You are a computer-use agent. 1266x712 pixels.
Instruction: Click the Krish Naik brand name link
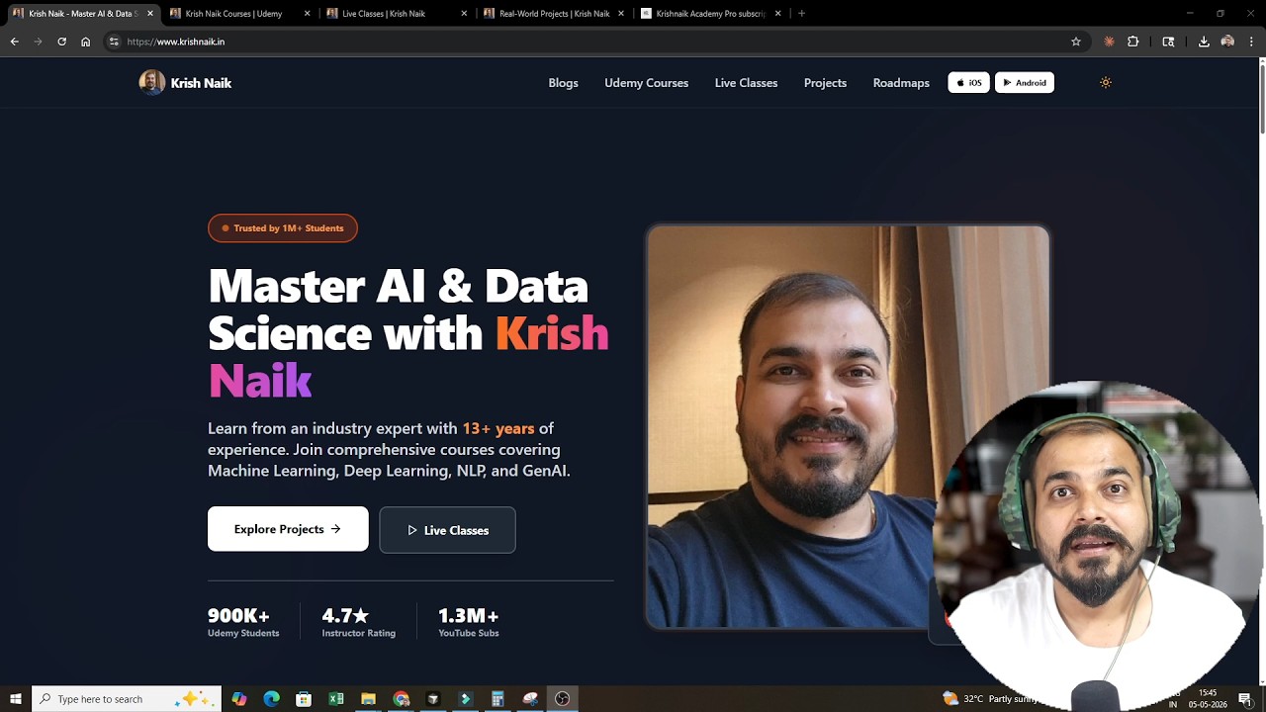(x=201, y=83)
